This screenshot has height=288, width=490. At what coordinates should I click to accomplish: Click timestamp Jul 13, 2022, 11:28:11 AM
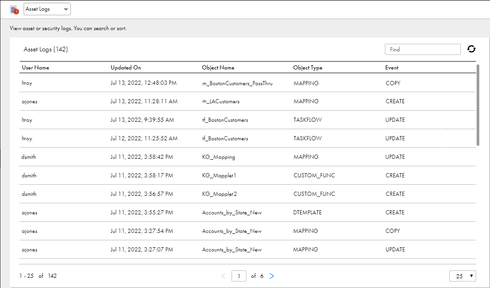(144, 101)
